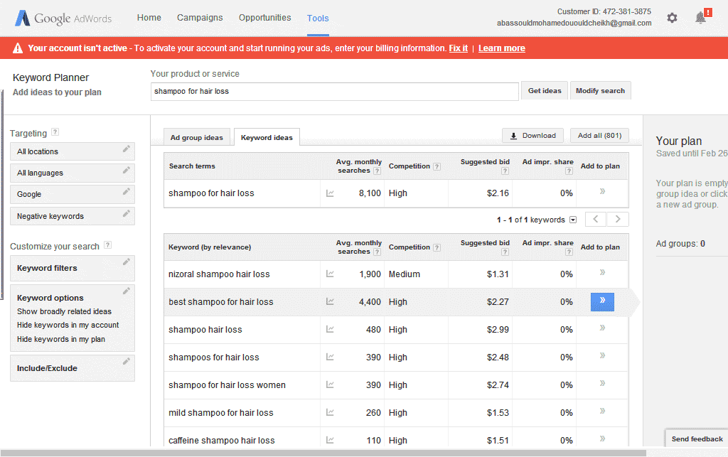This screenshot has width=728, height=457.
Task: Open Targeting help question mark
Action: [x=55, y=132]
